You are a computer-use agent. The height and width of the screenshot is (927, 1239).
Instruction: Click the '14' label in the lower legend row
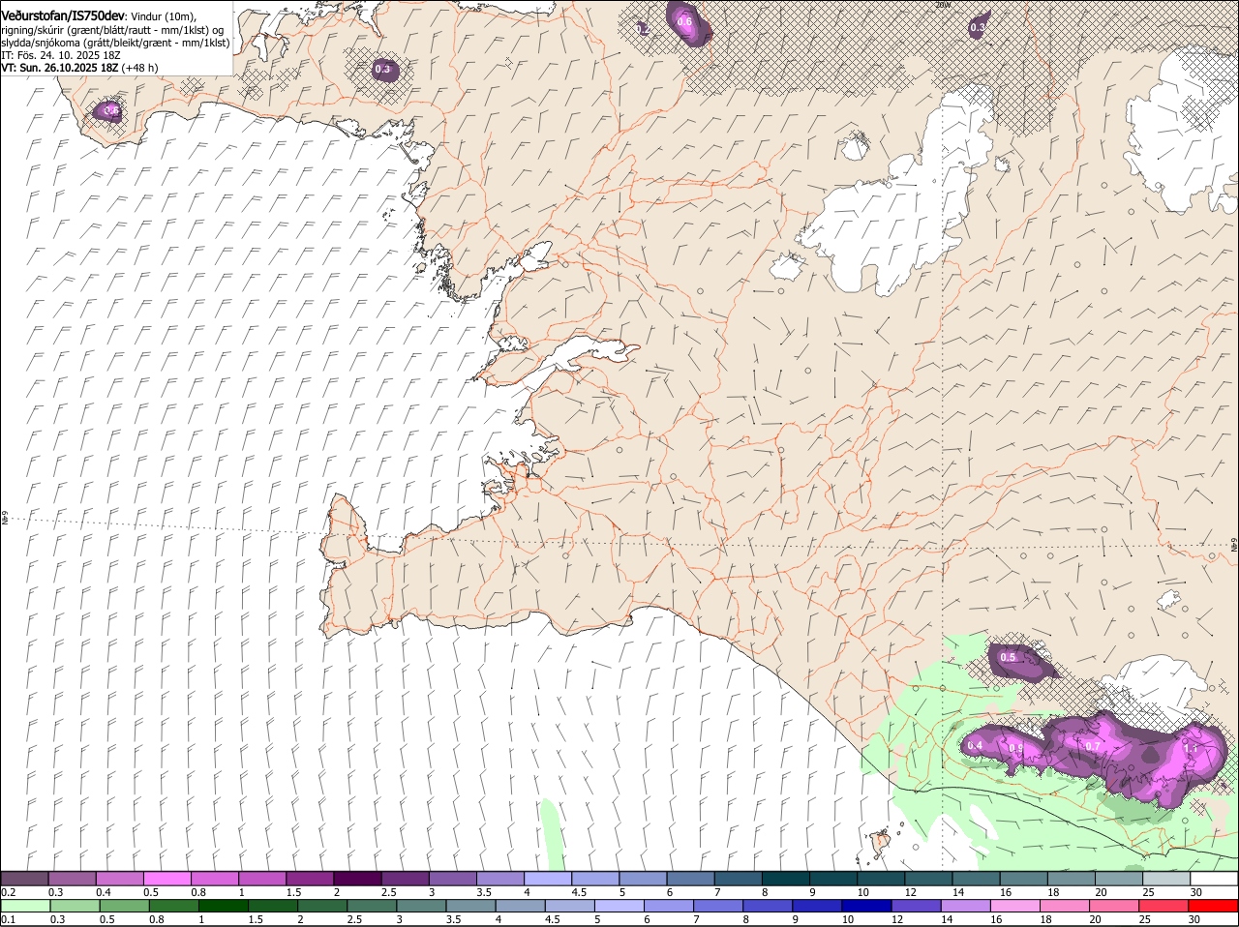tap(946, 919)
